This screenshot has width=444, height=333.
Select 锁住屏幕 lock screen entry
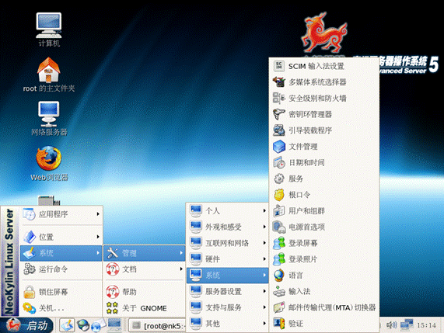pos(61,292)
